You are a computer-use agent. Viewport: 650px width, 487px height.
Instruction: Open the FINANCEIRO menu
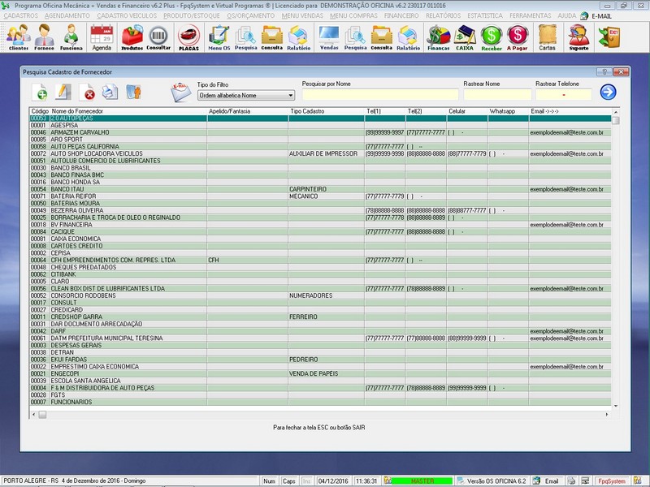(x=401, y=15)
